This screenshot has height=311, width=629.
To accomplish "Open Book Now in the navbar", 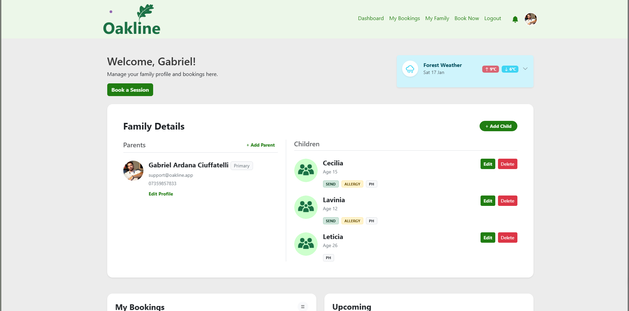I will coord(466,18).
